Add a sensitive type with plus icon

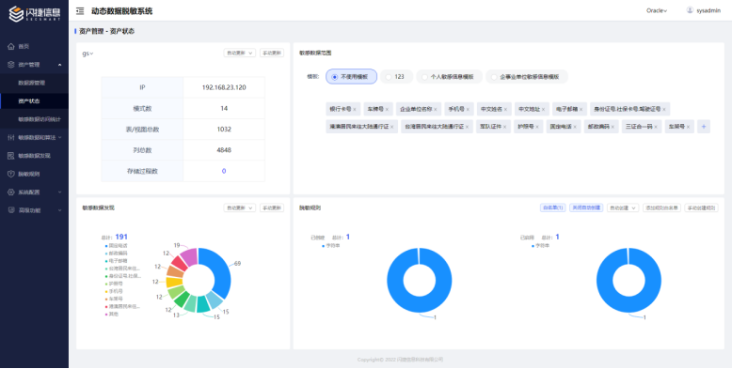(704, 126)
